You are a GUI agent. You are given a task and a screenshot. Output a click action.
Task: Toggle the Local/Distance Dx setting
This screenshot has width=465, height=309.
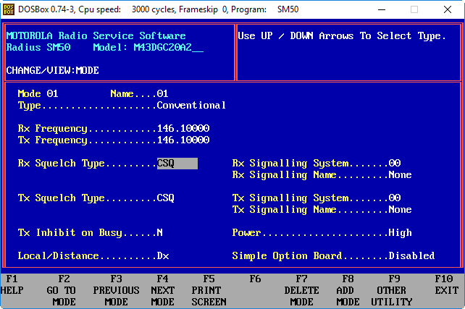pos(162,256)
